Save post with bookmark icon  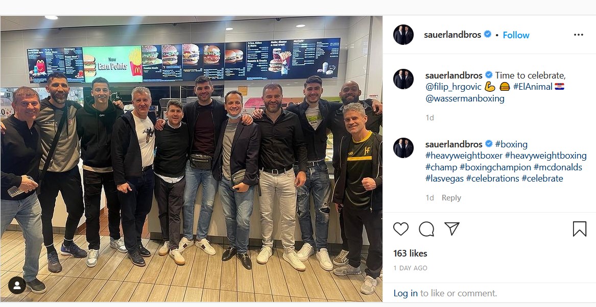[579, 229]
